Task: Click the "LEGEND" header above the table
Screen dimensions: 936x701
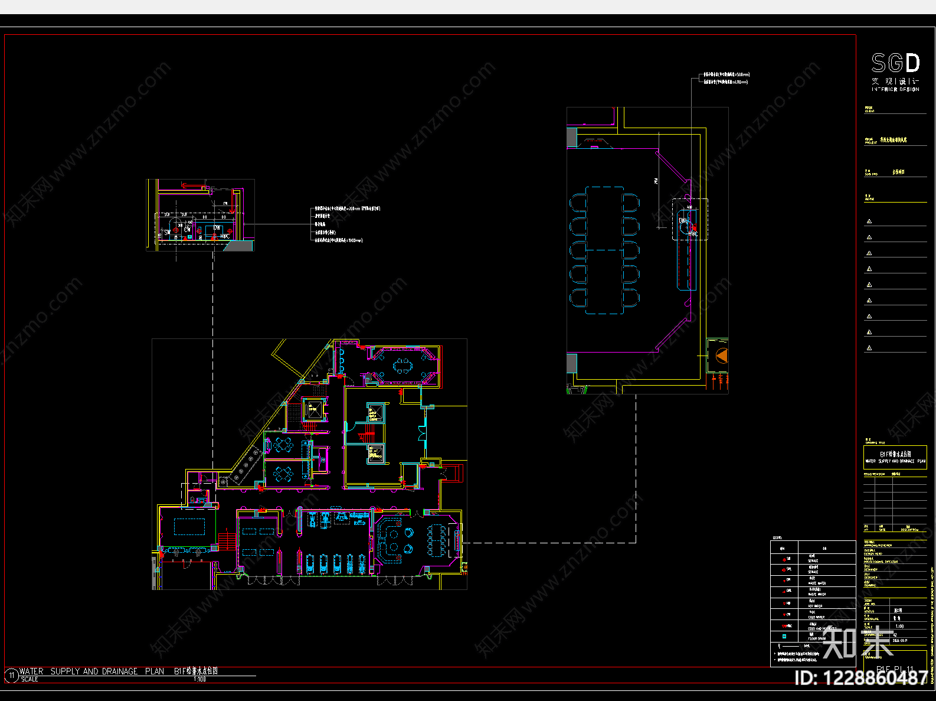Action: 777,537
